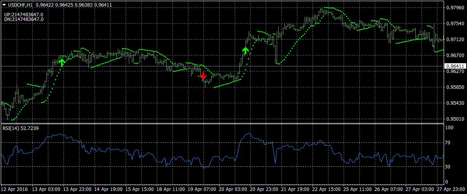The height and width of the screenshot is (194, 467).
Task: Click the 0.95010 price scale label
Action: coord(454,119)
